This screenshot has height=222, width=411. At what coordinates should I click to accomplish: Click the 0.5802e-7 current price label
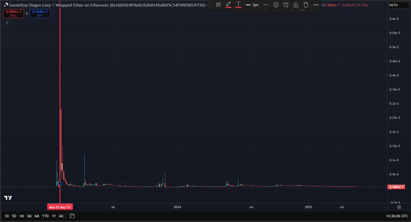(x=397, y=187)
